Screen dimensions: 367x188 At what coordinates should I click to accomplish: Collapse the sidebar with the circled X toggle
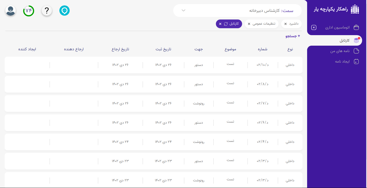[x=314, y=27]
